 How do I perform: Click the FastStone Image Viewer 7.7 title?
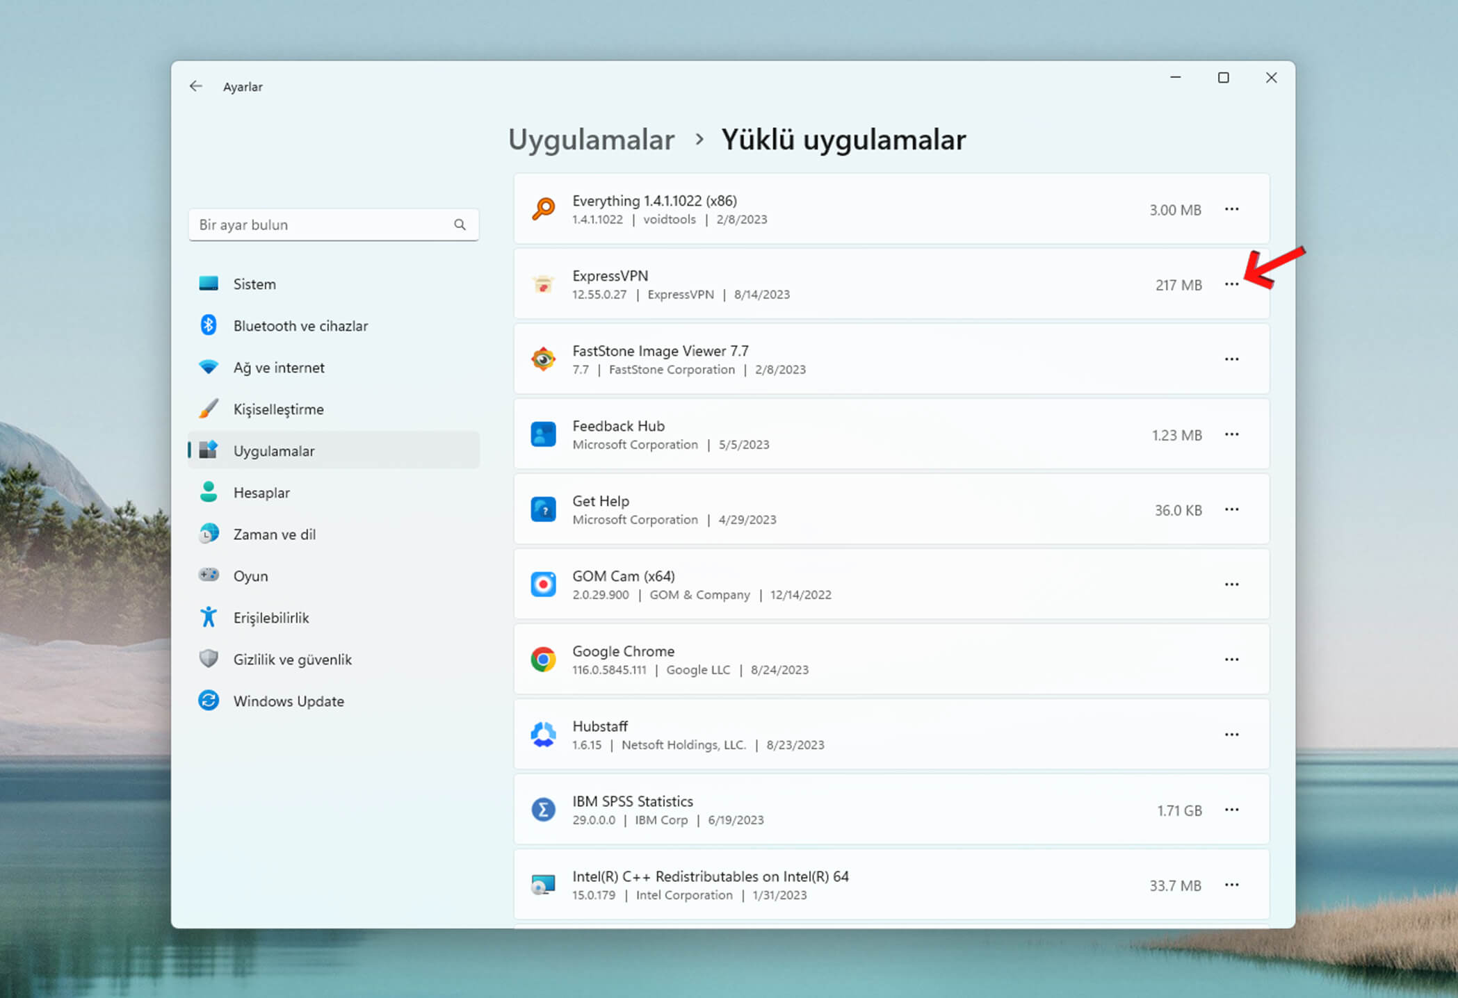click(x=661, y=351)
